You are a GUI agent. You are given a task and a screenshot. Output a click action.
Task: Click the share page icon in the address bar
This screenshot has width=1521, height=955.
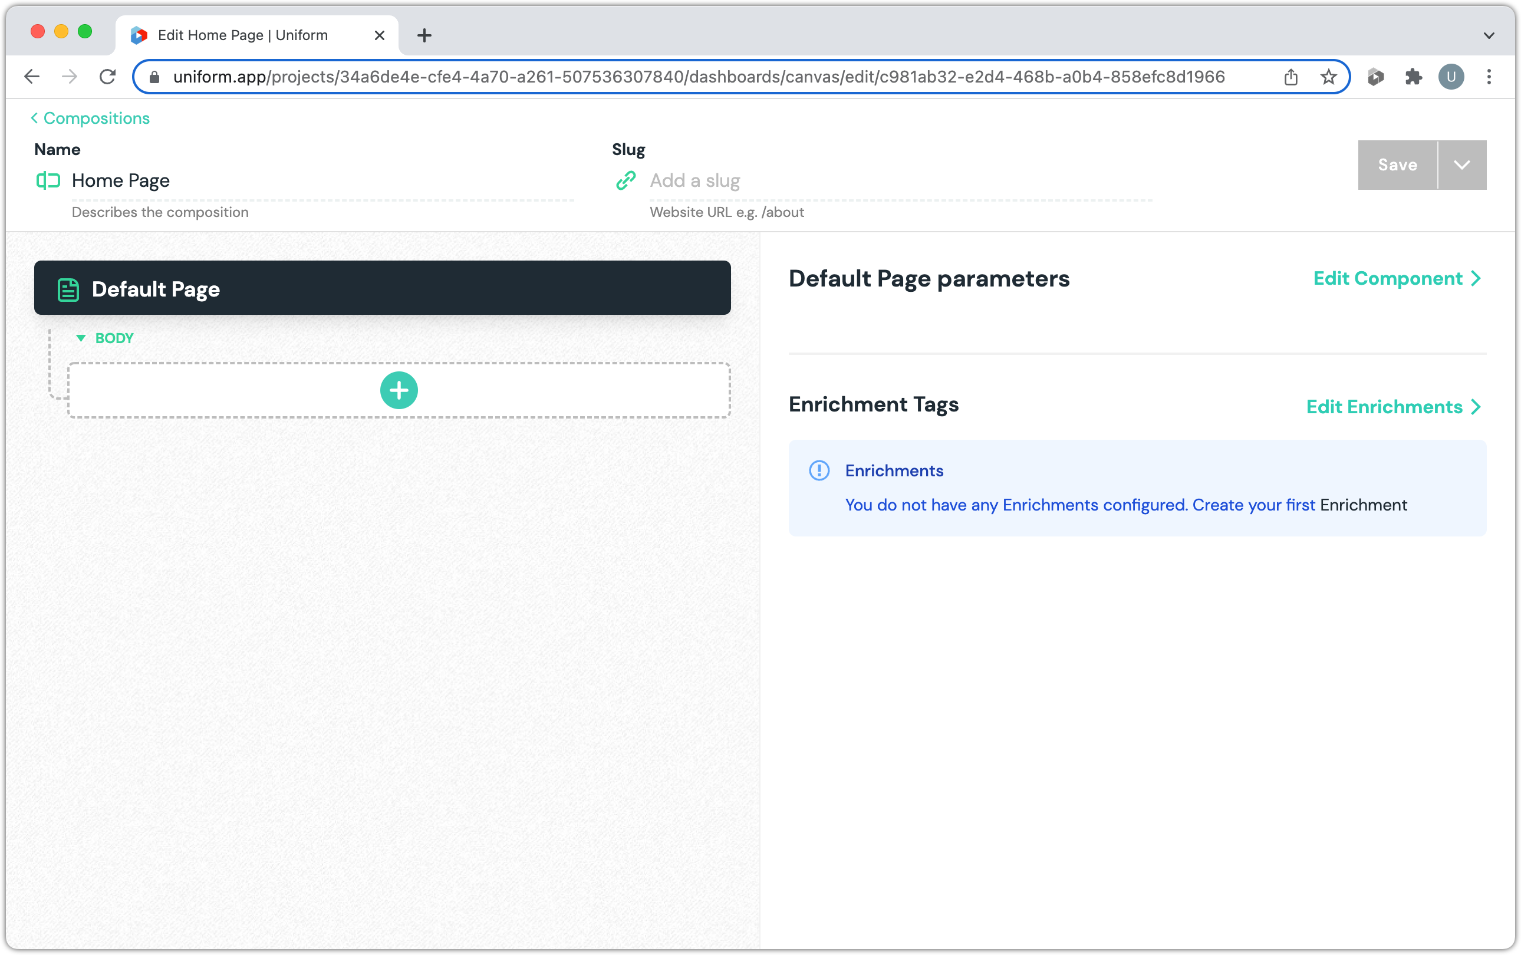(1290, 77)
